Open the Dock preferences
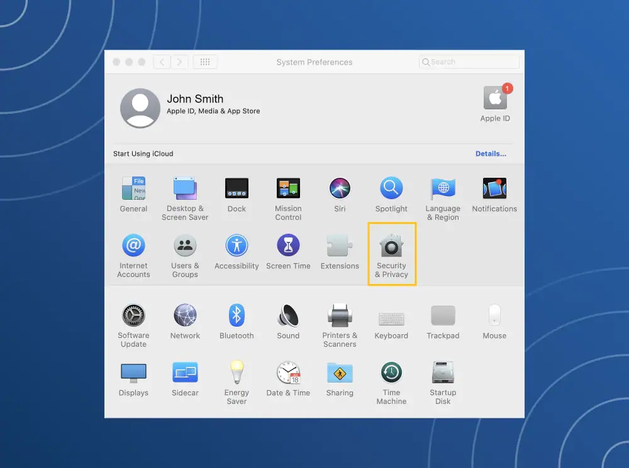The width and height of the screenshot is (629, 468). [237, 195]
